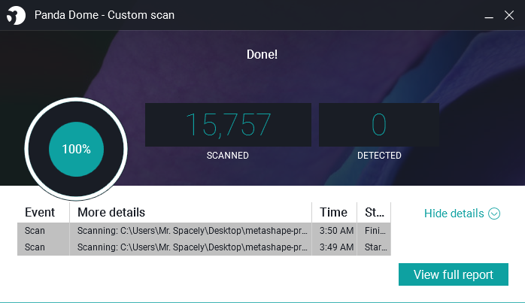Click the scanning path in the 3:49 AM row

(193, 247)
